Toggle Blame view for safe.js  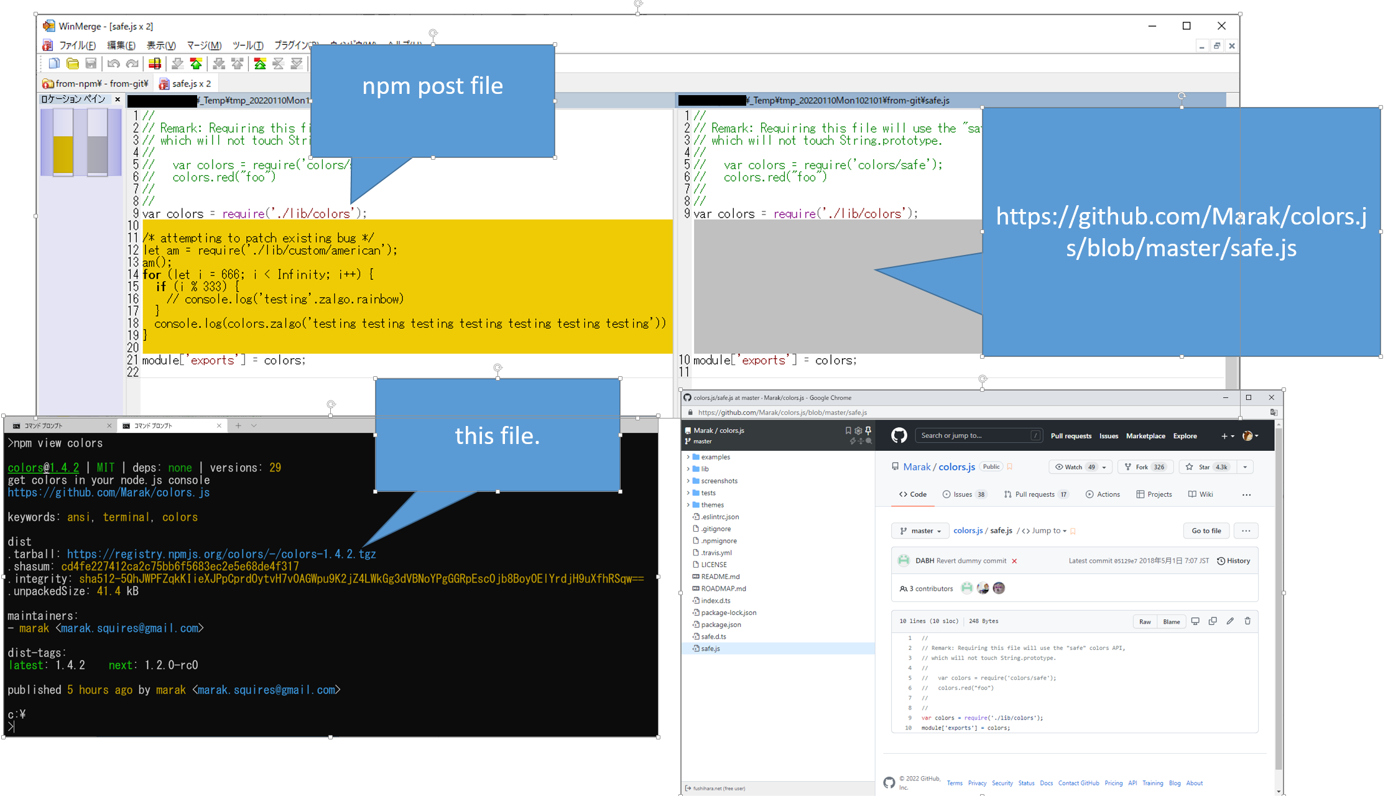1172,621
